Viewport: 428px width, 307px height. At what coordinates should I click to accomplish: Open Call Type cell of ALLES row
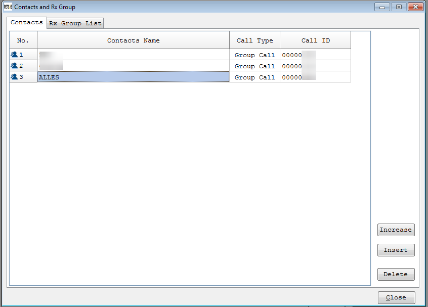pos(254,77)
